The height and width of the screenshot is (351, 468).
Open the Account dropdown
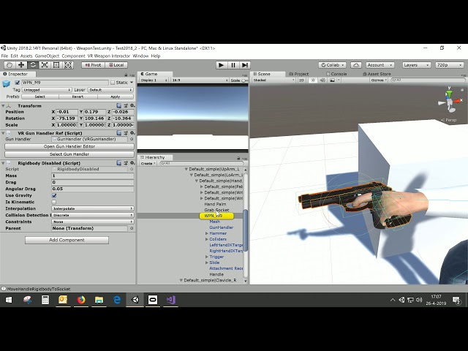coord(380,65)
